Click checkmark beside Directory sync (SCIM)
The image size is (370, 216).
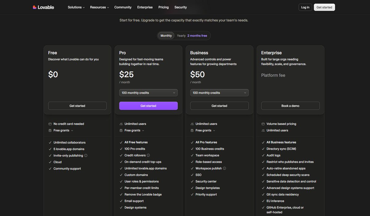tap(263, 149)
